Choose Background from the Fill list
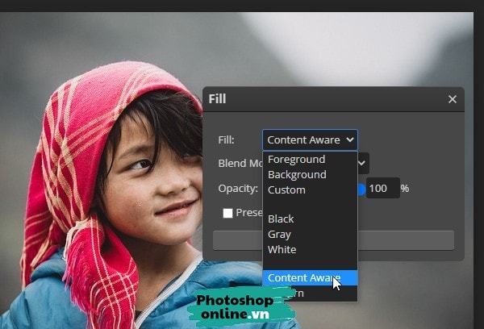484x329 pixels. (x=297, y=175)
